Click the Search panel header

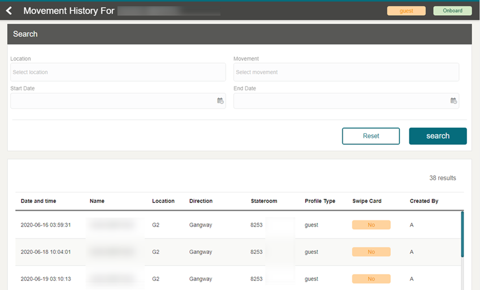click(x=239, y=34)
